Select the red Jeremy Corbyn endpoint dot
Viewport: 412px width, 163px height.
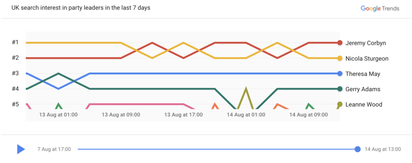pyautogui.click(x=340, y=42)
